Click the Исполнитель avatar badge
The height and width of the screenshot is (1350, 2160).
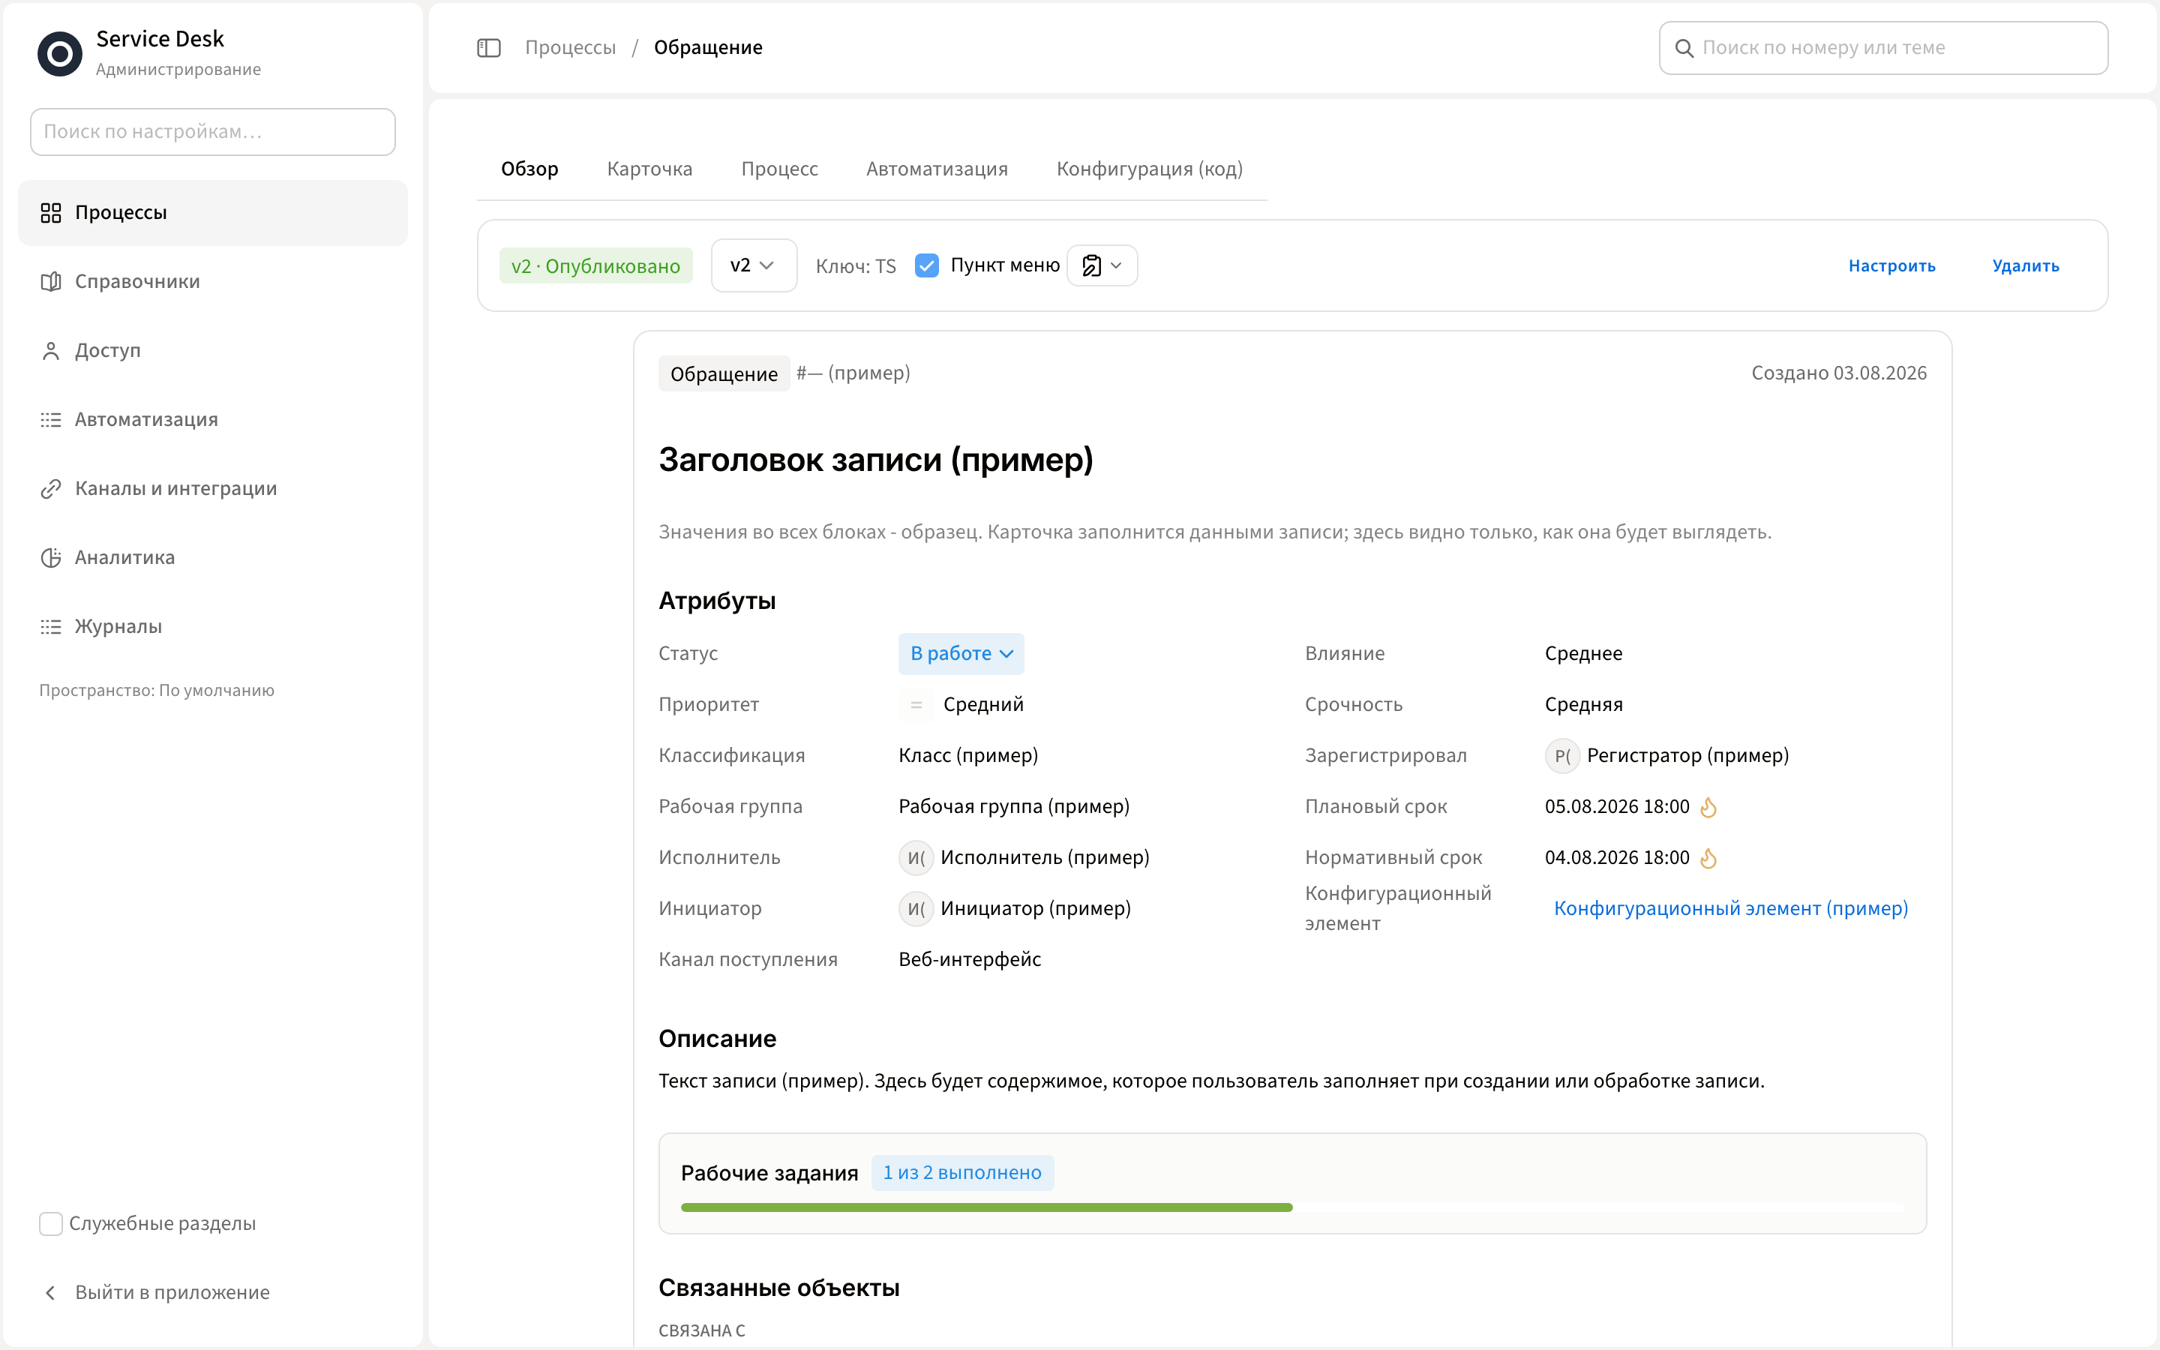pyautogui.click(x=916, y=857)
